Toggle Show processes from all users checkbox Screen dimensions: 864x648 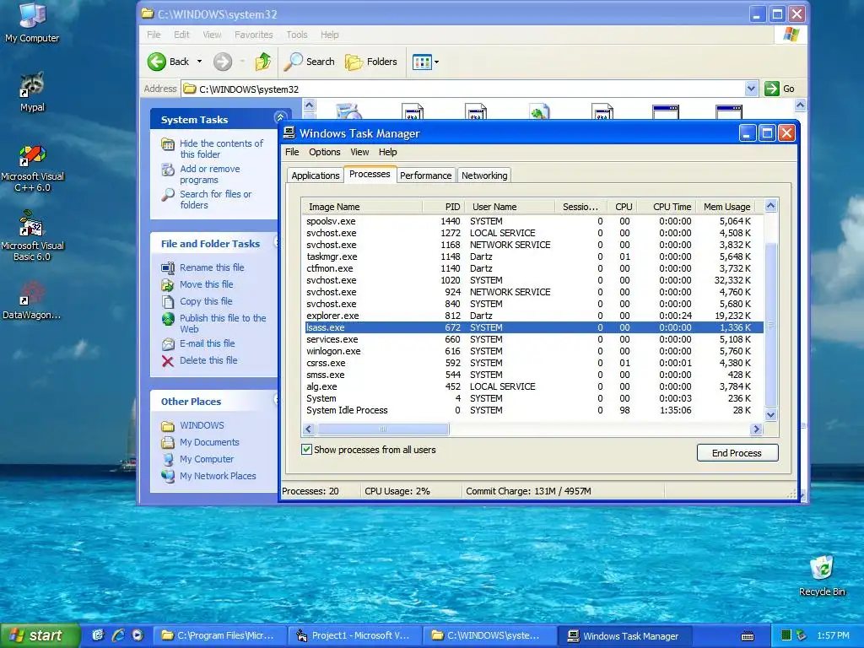(306, 450)
